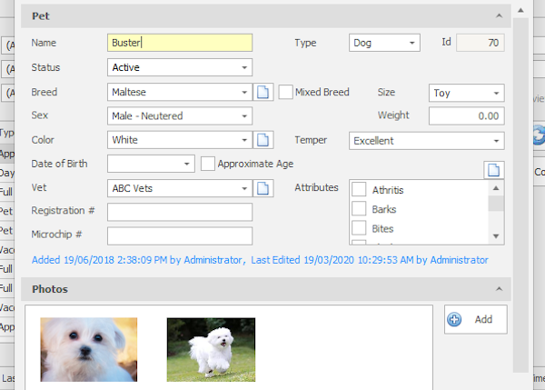Check the Athritis attribute
545x390 pixels.
359,190
